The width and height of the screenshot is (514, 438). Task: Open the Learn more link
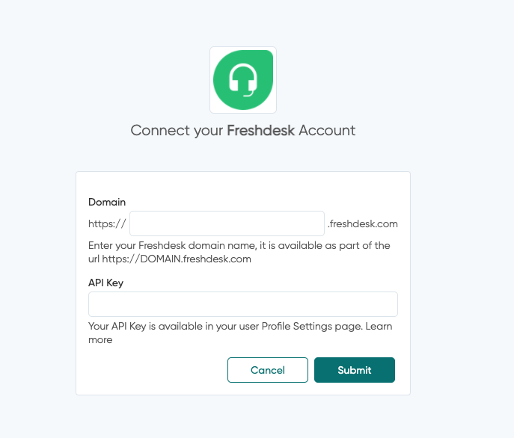pyautogui.click(x=379, y=327)
